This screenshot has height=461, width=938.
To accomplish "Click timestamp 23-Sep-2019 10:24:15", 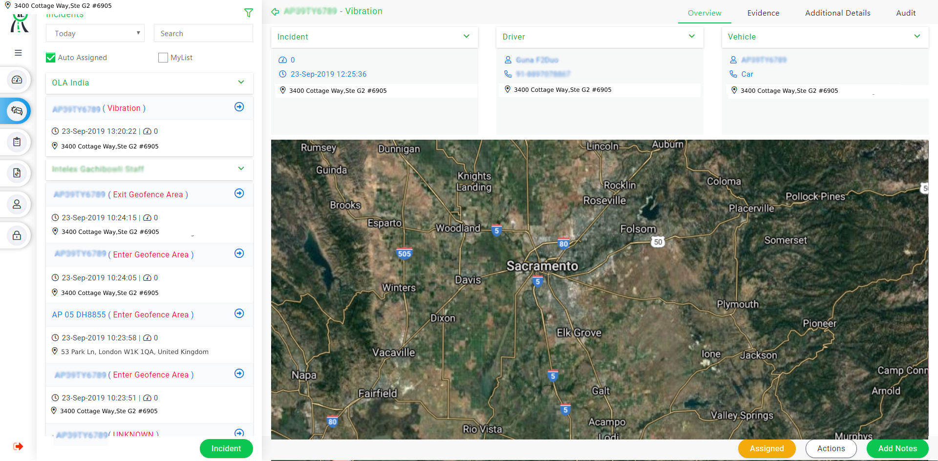I will (x=99, y=218).
